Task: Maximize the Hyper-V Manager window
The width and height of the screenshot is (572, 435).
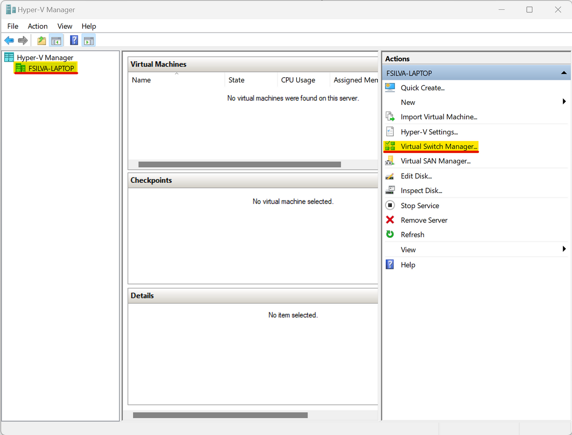Action: pyautogui.click(x=530, y=9)
